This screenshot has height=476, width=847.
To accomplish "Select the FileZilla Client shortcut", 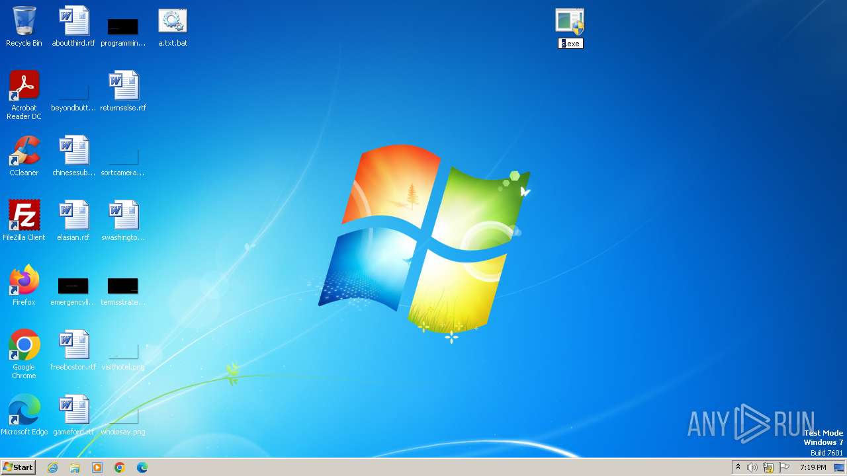I will 24,216.
